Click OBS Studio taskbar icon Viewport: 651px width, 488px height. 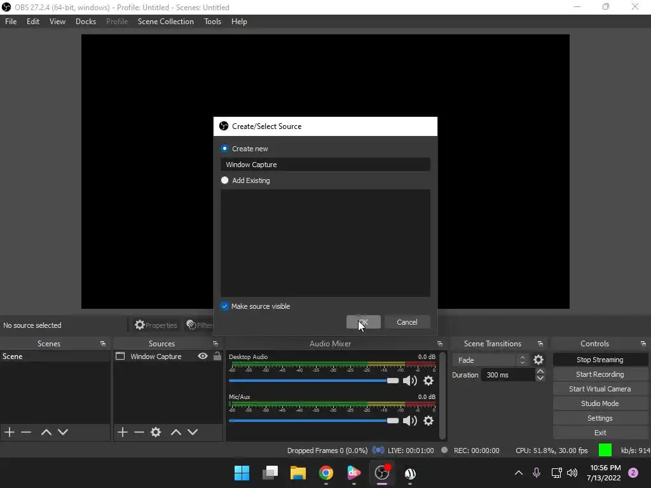pos(382,473)
